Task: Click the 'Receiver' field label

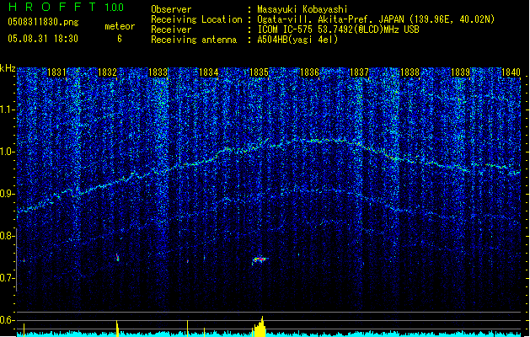Action: [x=171, y=29]
